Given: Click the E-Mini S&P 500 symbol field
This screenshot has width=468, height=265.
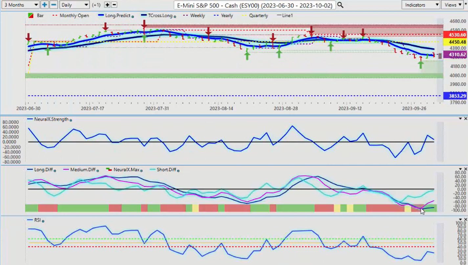Looking at the screenshot, I should [x=255, y=5].
